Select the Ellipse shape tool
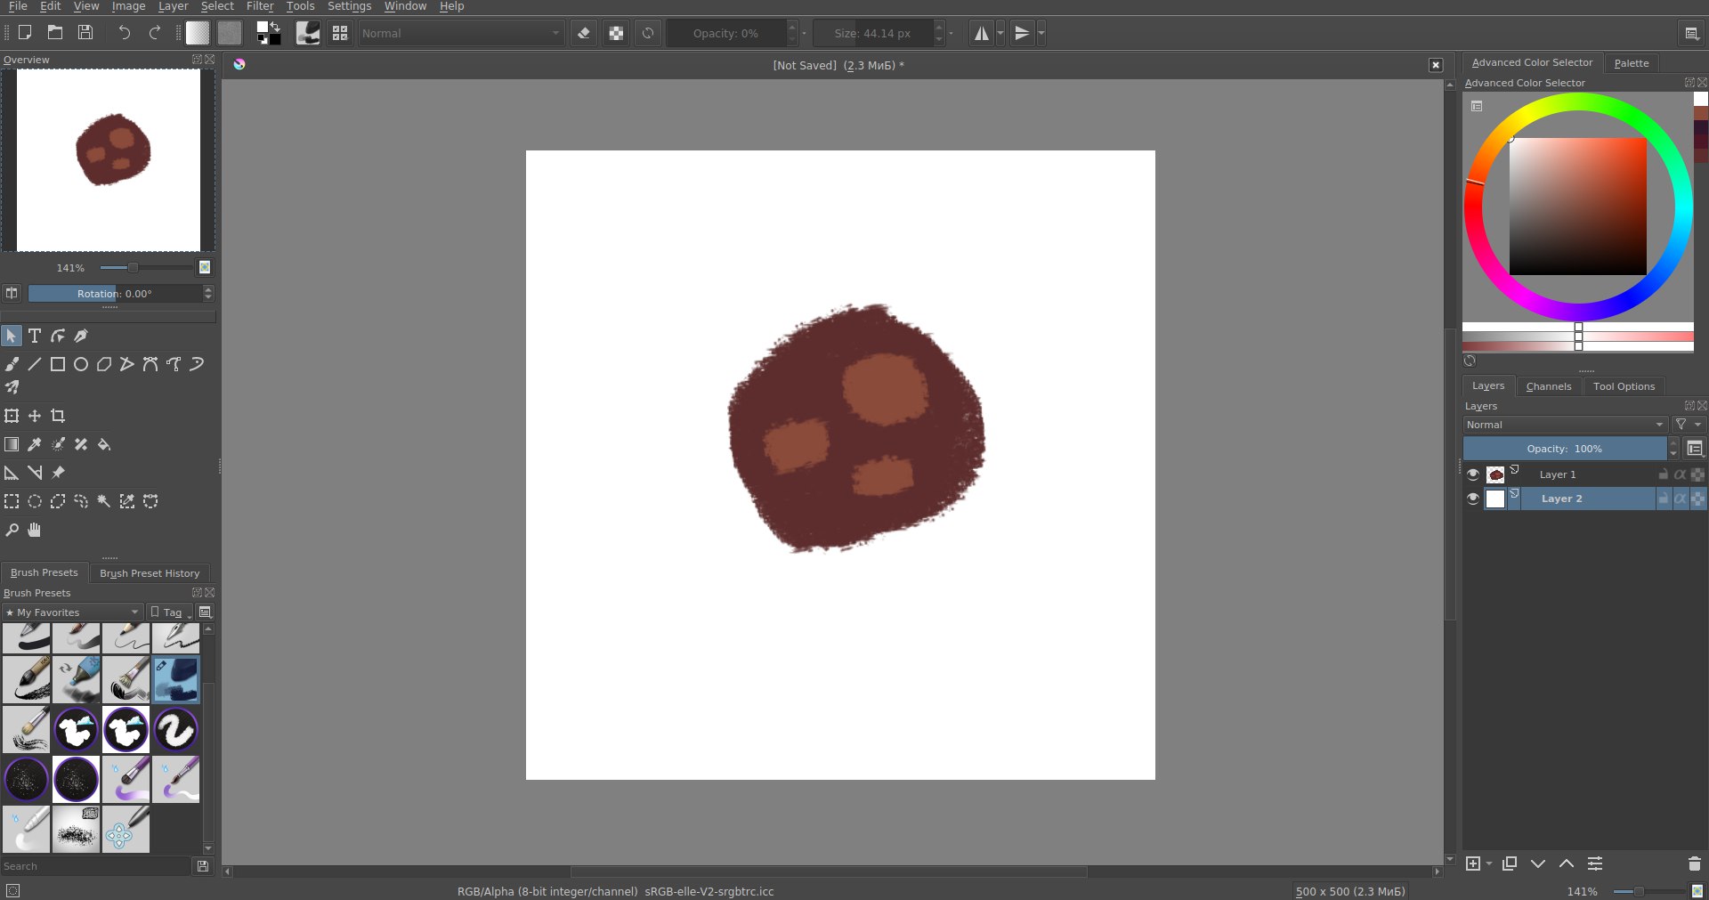 81,364
